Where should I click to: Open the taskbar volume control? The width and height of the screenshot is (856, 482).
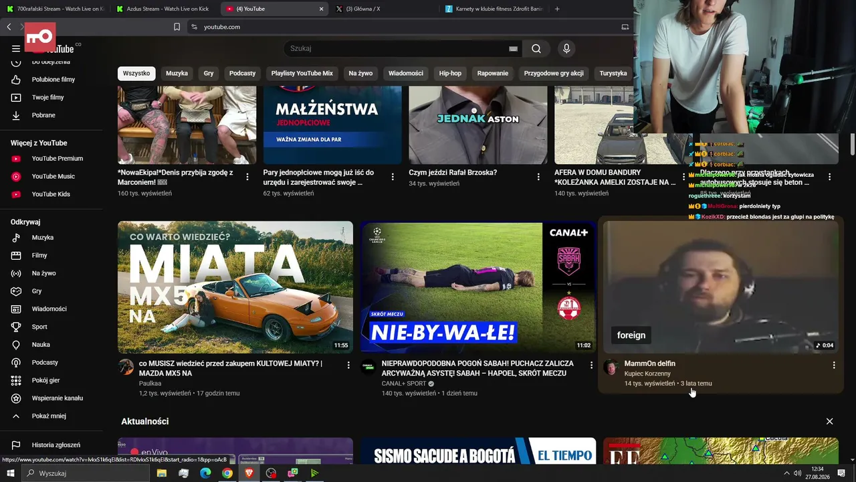797,473
